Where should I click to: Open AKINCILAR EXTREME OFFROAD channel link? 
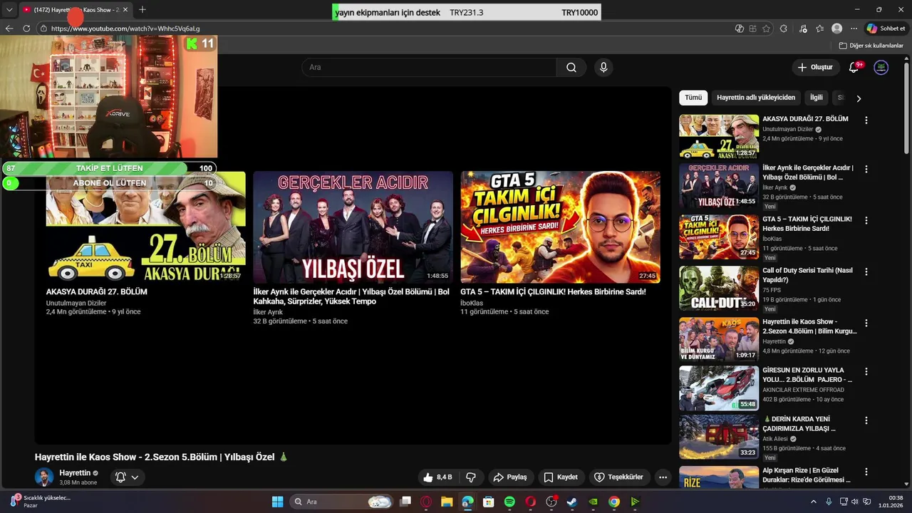[803, 390]
